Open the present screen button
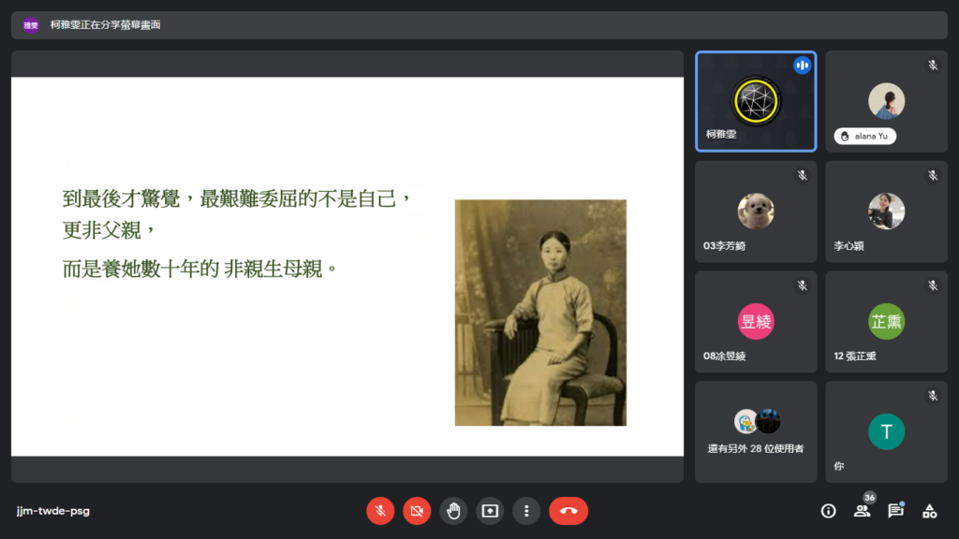 pos(490,511)
